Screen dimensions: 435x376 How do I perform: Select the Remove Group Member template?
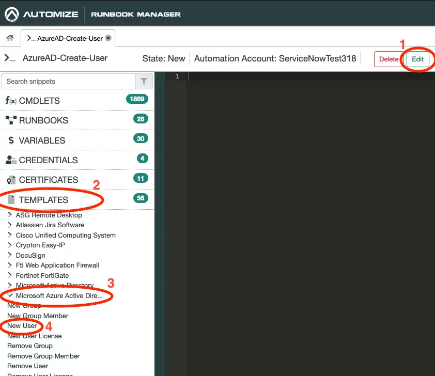click(43, 356)
